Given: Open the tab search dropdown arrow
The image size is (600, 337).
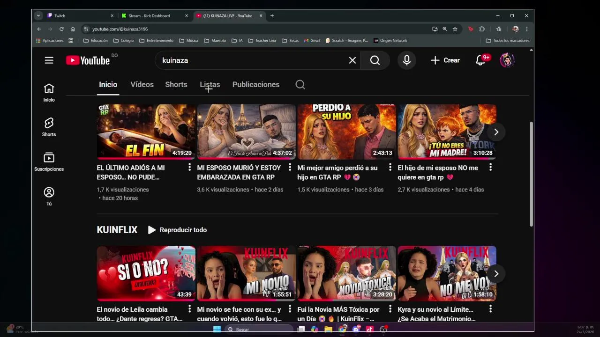Looking at the screenshot, I should 38,15.
